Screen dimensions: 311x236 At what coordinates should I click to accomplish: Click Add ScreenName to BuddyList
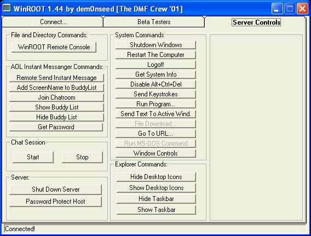click(56, 88)
